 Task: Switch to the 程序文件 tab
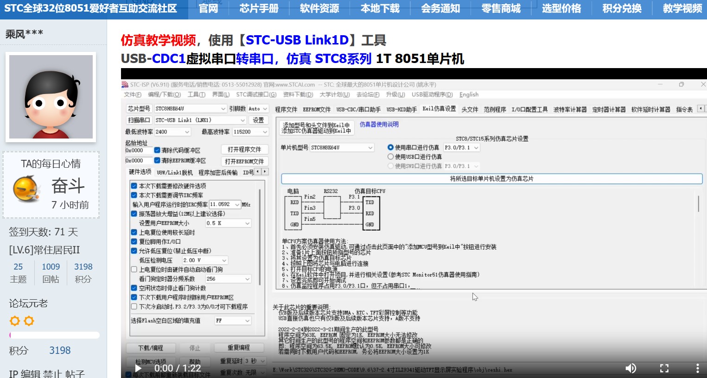[286, 109]
